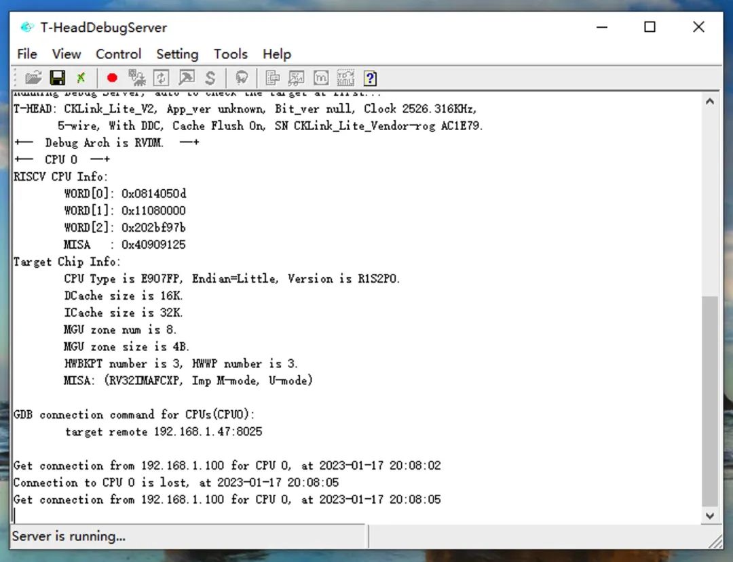Screen dimensions: 733x562
Task: Open the Tools menu
Action: click(230, 54)
